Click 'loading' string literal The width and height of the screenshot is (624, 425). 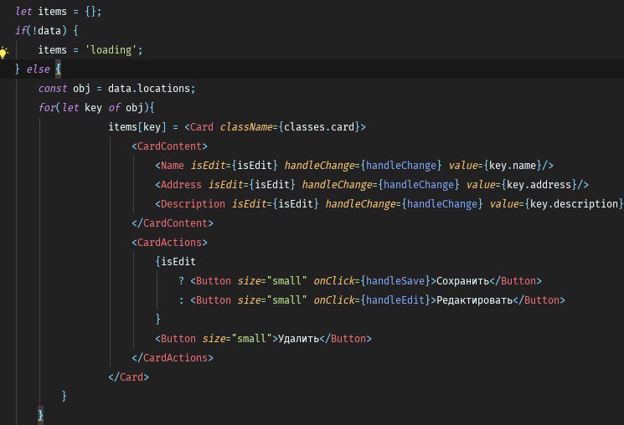pos(111,50)
